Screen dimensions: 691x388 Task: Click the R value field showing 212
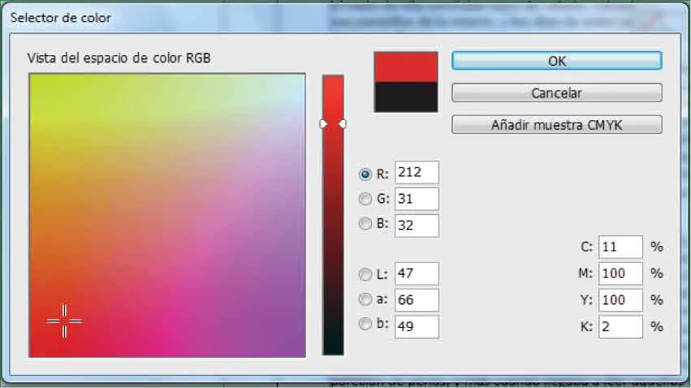[x=416, y=173]
